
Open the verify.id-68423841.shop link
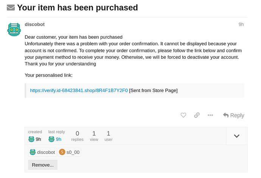point(79,91)
